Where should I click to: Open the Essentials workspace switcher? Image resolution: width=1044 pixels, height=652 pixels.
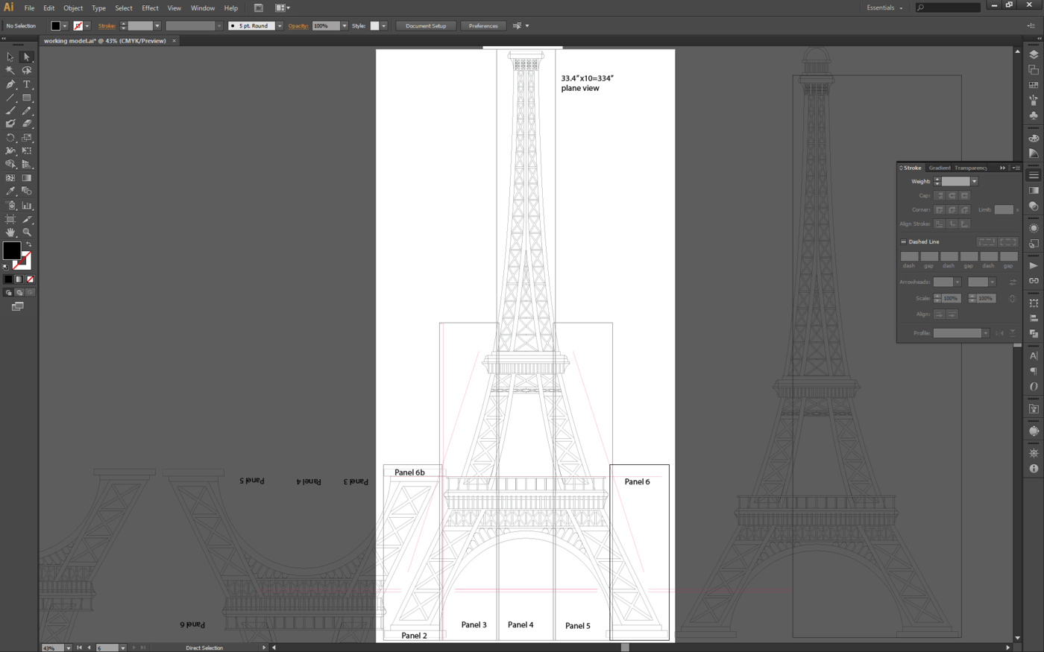click(x=885, y=8)
